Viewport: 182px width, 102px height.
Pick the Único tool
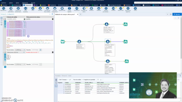point(135,9)
